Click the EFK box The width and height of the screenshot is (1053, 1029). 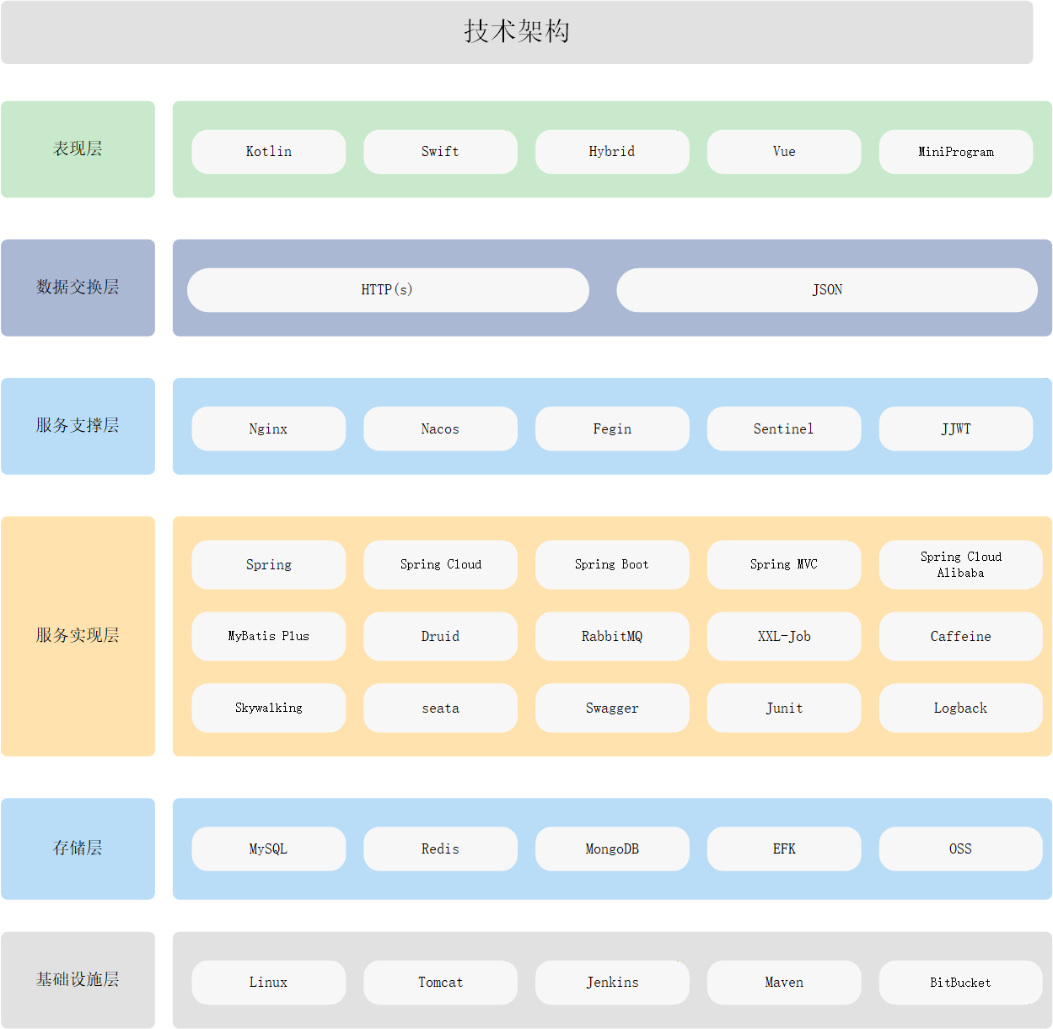coord(784,849)
